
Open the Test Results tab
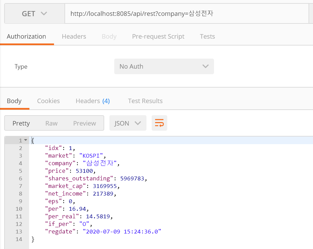click(145, 101)
